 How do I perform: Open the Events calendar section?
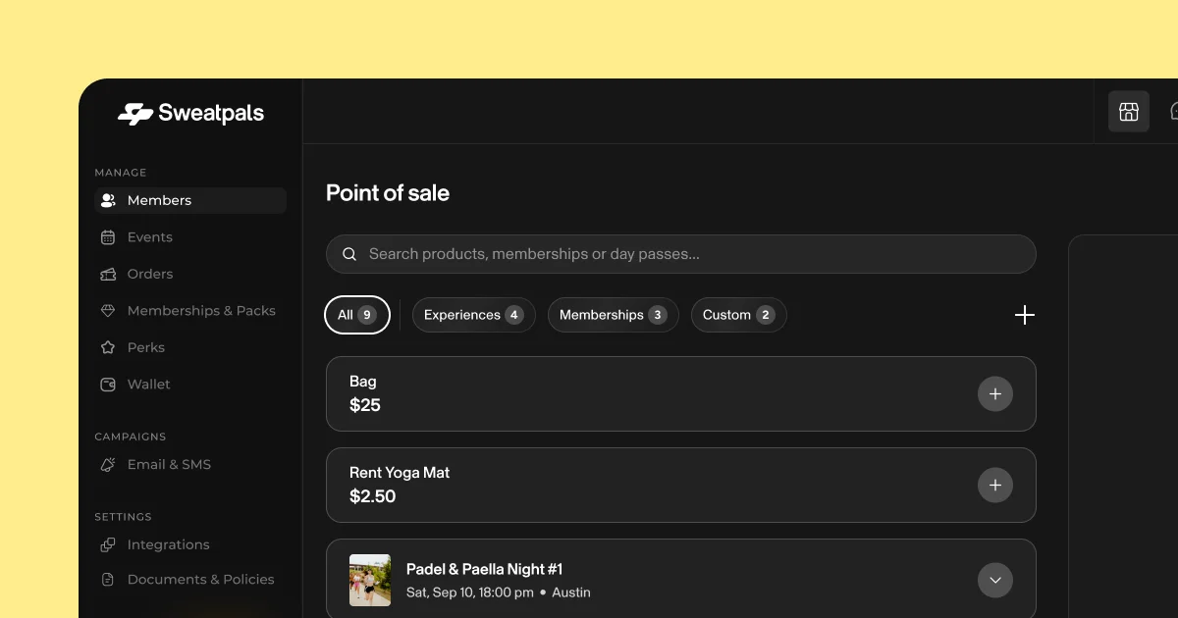coord(149,237)
